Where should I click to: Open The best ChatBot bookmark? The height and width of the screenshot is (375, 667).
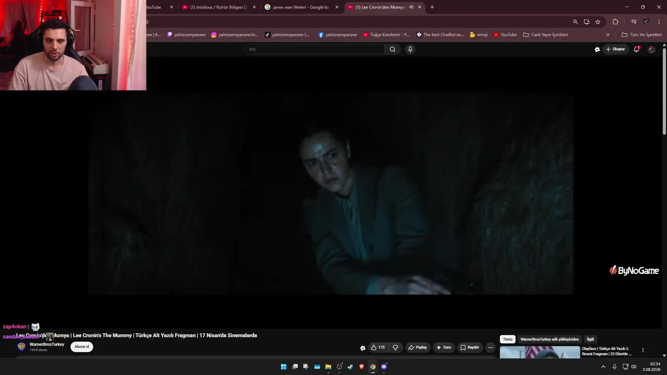(x=440, y=35)
